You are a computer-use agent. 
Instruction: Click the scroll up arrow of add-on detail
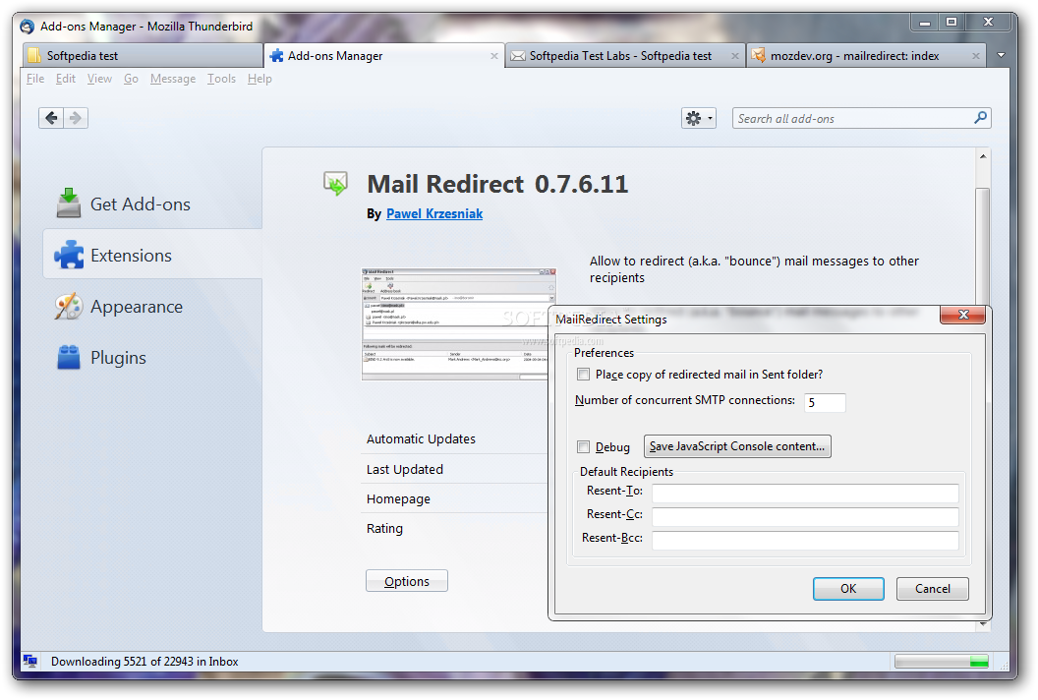[983, 156]
